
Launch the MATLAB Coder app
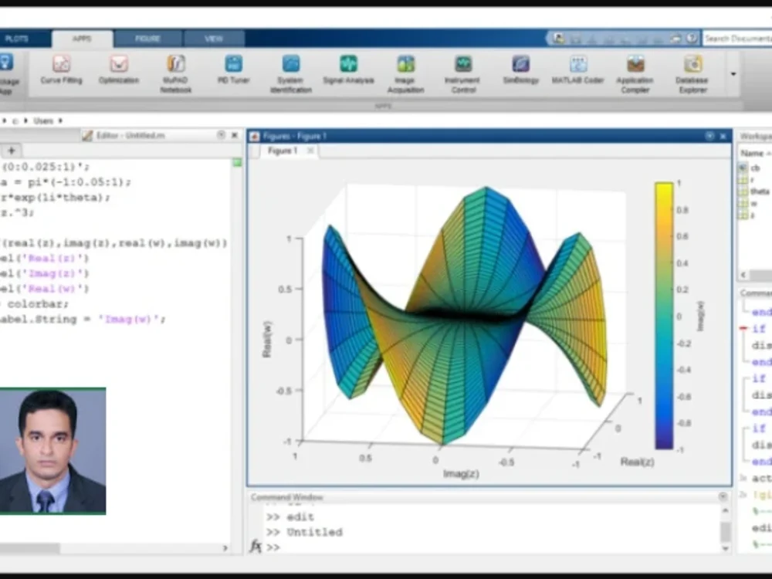(x=578, y=70)
